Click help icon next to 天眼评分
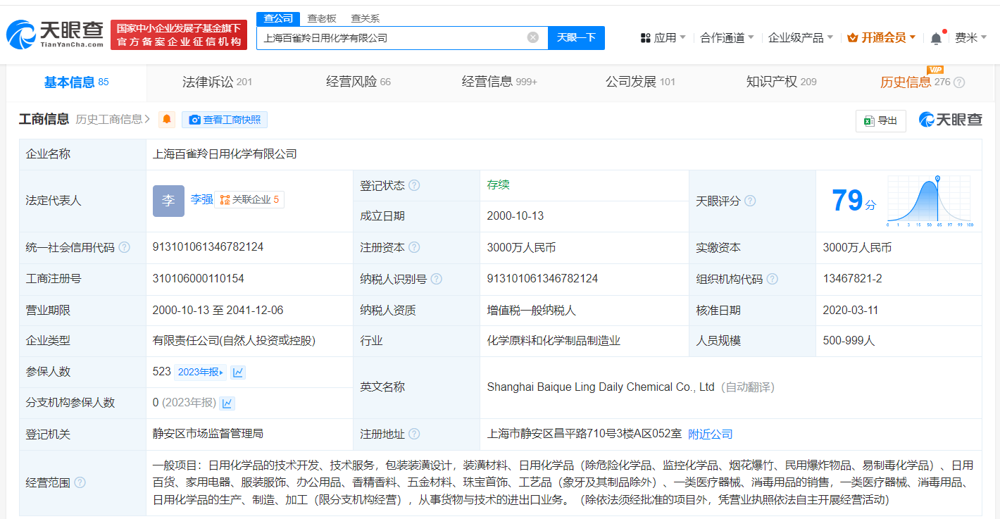Image resolution: width=1000 pixels, height=519 pixels. point(750,201)
